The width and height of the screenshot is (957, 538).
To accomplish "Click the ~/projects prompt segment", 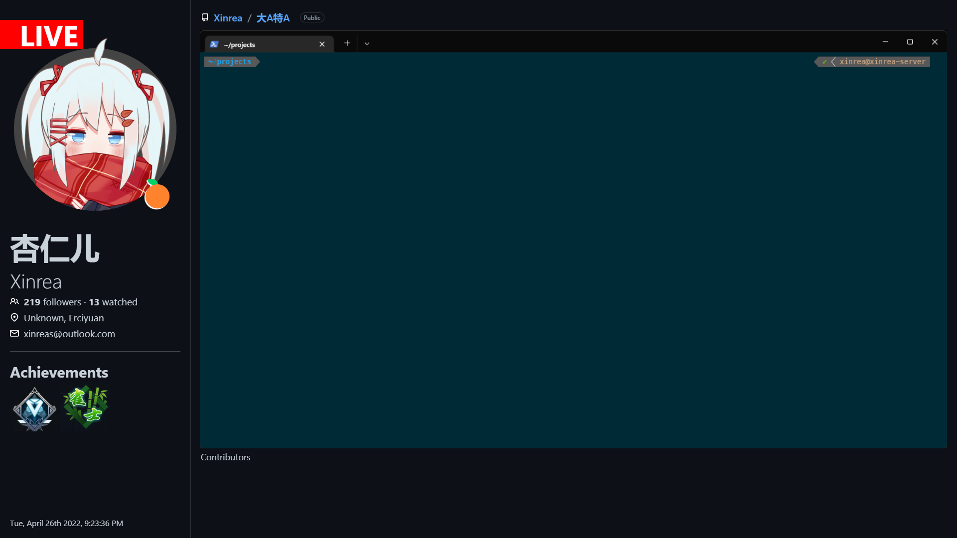I will [x=232, y=62].
